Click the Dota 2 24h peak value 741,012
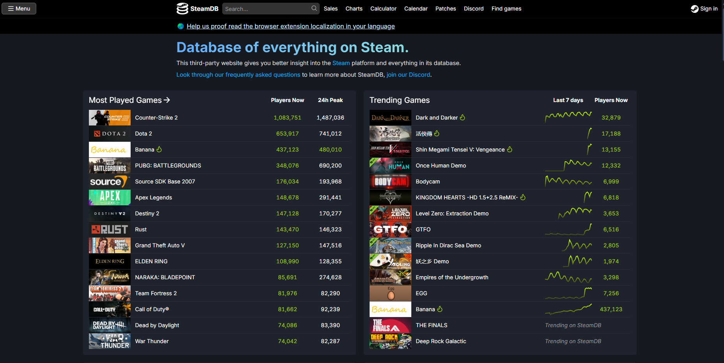The image size is (724, 363). tap(330, 134)
